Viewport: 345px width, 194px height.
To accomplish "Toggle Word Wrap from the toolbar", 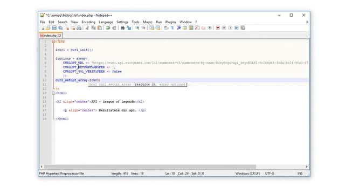I will pos(167,28).
